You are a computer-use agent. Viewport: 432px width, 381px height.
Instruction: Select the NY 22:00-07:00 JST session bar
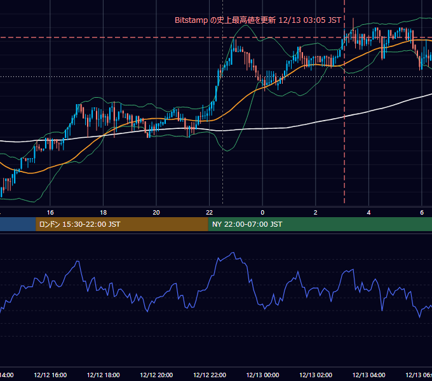[x=320, y=224]
